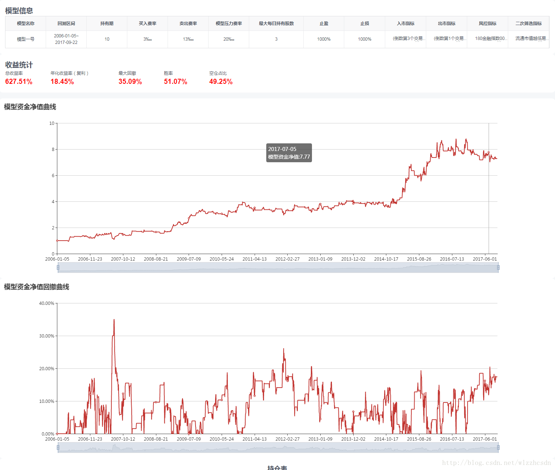Viewport: 555px width, 470px height.
Task: Click the 最大每日持有股数 column header
Action: coord(276,24)
